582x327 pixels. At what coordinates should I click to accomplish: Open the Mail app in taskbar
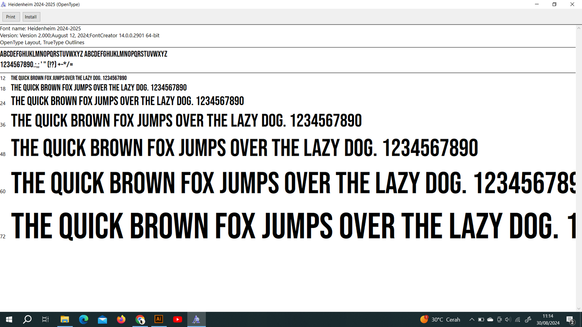point(102,319)
